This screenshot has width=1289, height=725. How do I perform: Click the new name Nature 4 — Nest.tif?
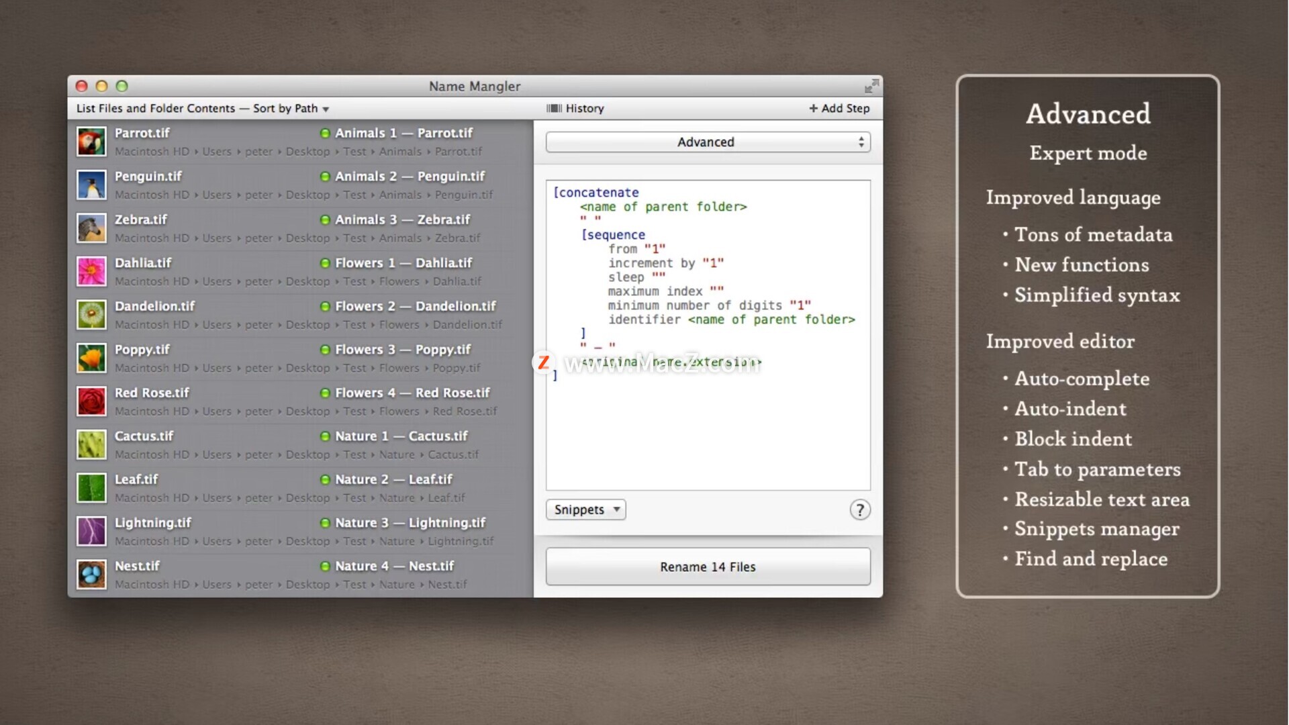[x=395, y=566]
